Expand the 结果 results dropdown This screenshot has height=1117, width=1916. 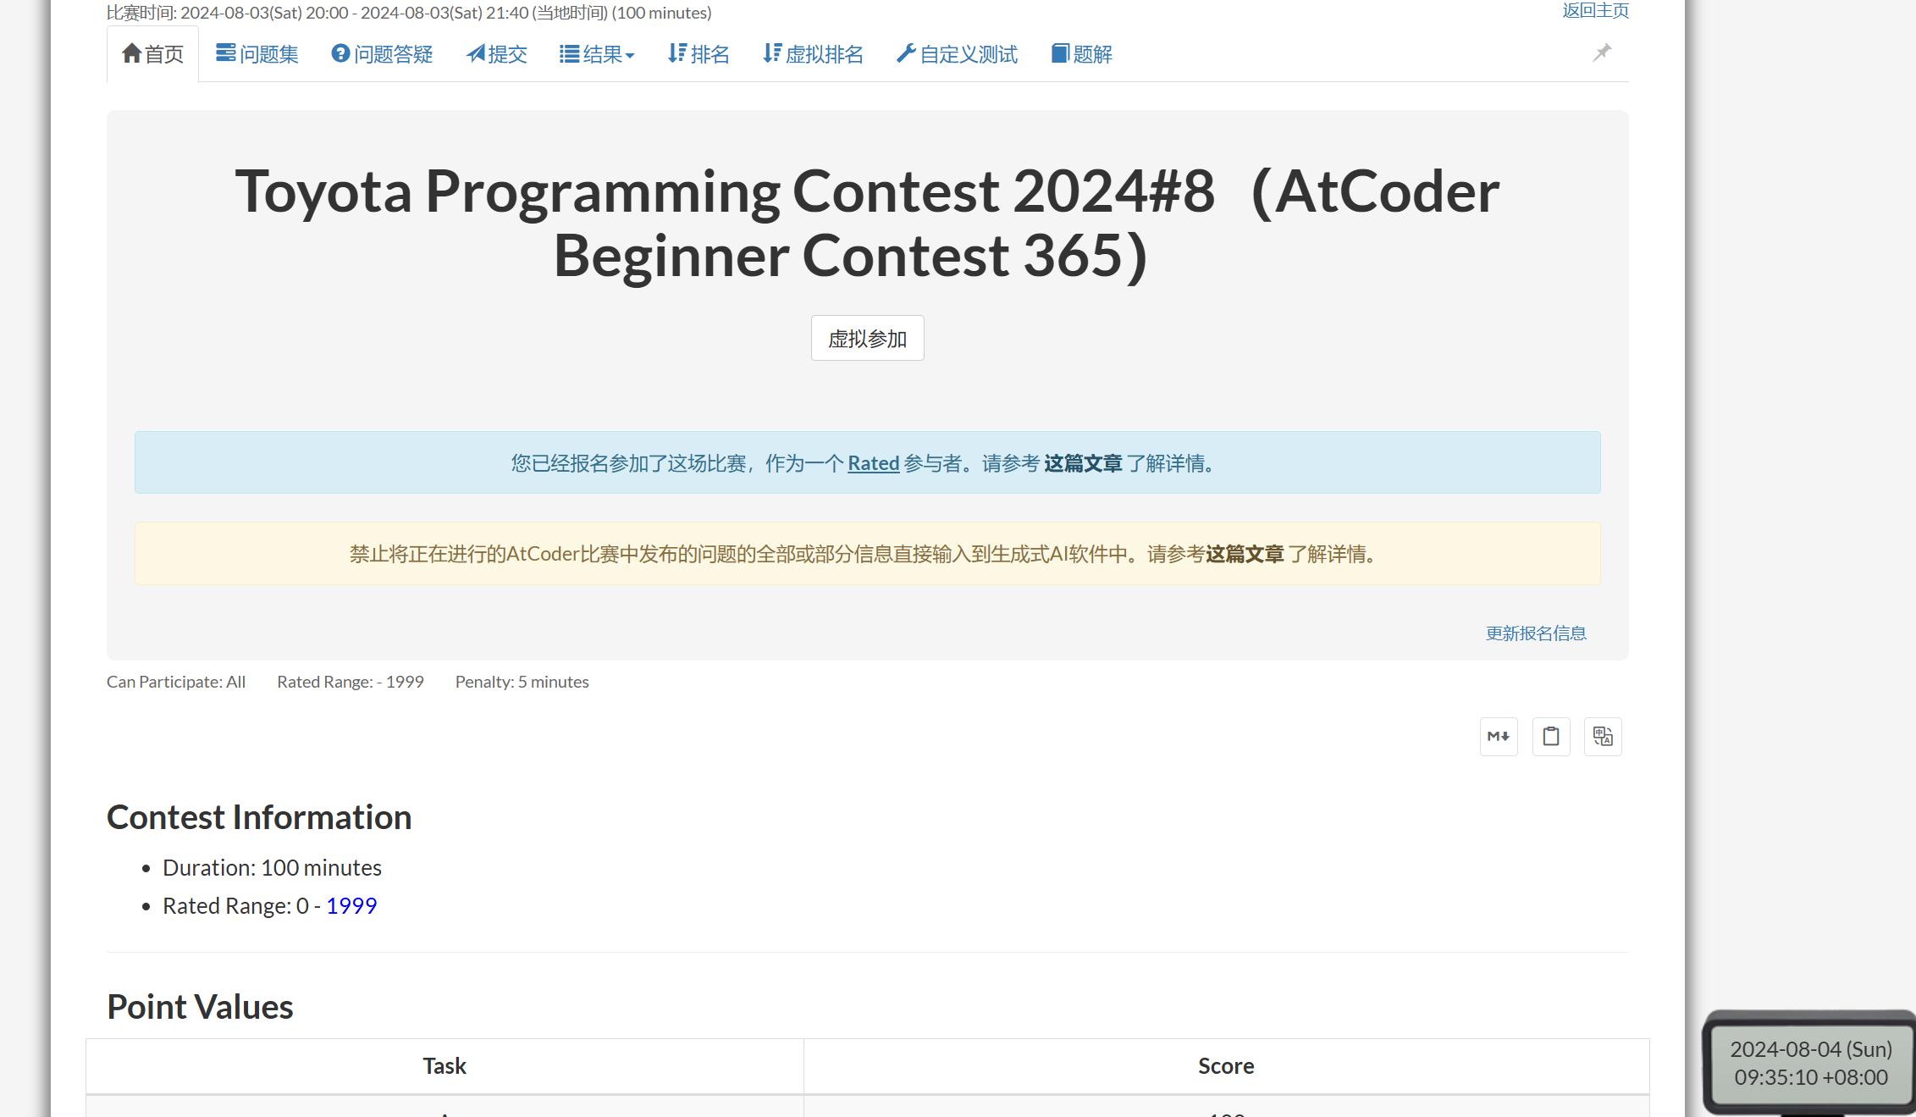point(597,55)
